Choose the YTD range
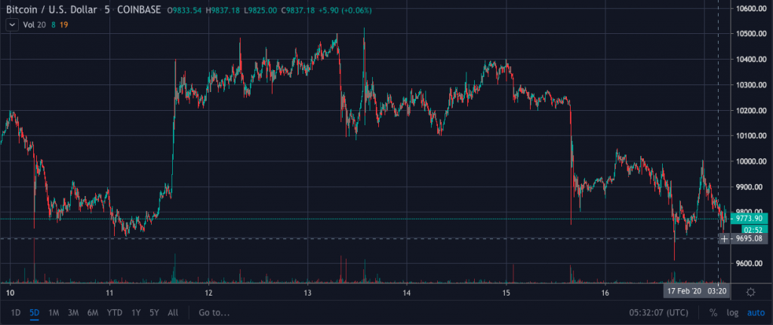Screen dimensions: 773x325 tap(115, 312)
